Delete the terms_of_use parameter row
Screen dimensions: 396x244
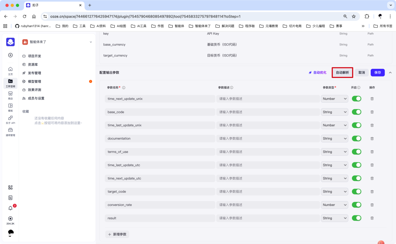tap(372, 152)
